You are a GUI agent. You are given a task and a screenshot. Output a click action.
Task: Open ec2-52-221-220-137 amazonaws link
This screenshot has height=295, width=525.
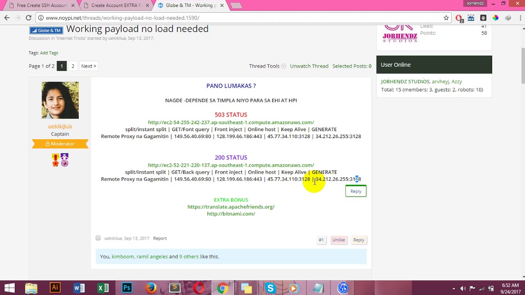(231, 165)
